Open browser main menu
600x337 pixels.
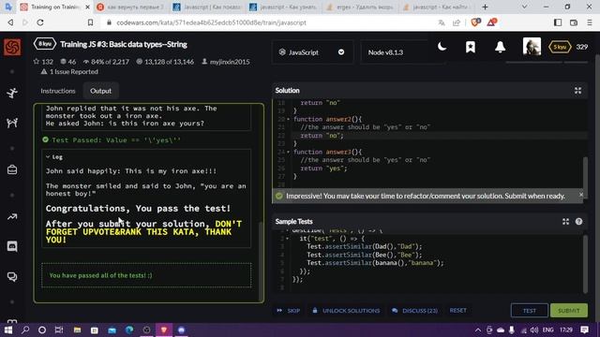[590, 22]
